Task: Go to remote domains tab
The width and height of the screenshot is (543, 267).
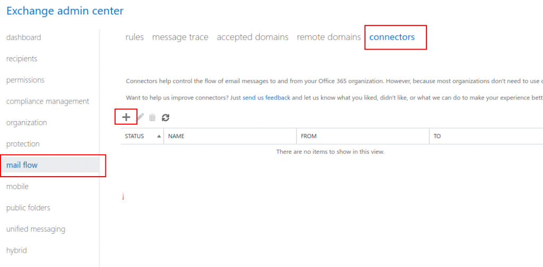Action: click(x=329, y=37)
